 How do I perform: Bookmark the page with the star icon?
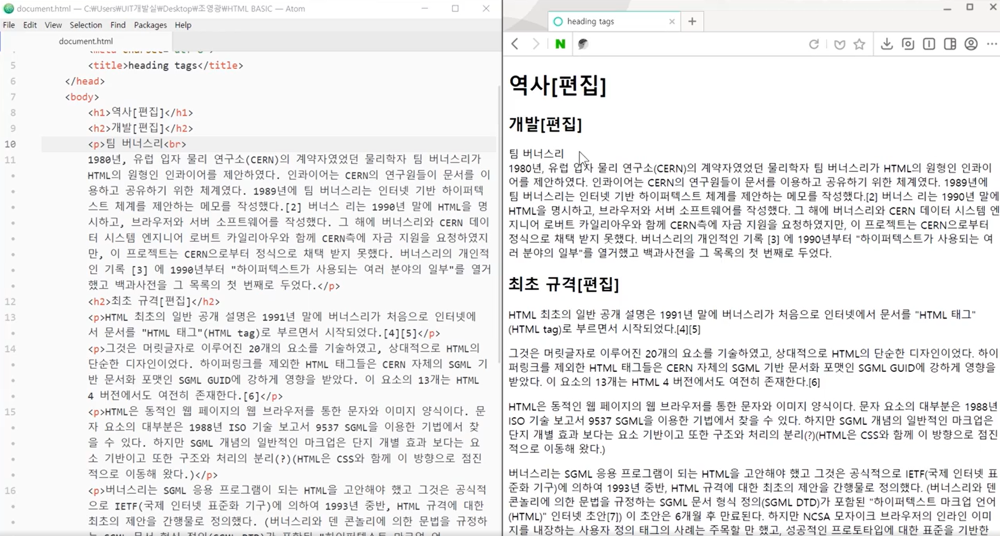tap(859, 44)
